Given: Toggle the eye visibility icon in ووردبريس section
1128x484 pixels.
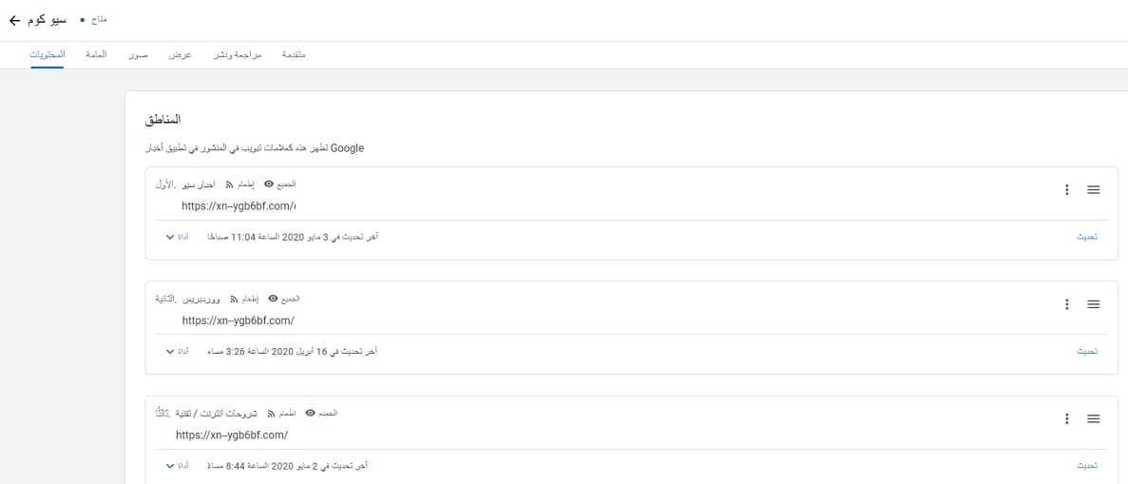Looking at the screenshot, I should tap(273, 299).
